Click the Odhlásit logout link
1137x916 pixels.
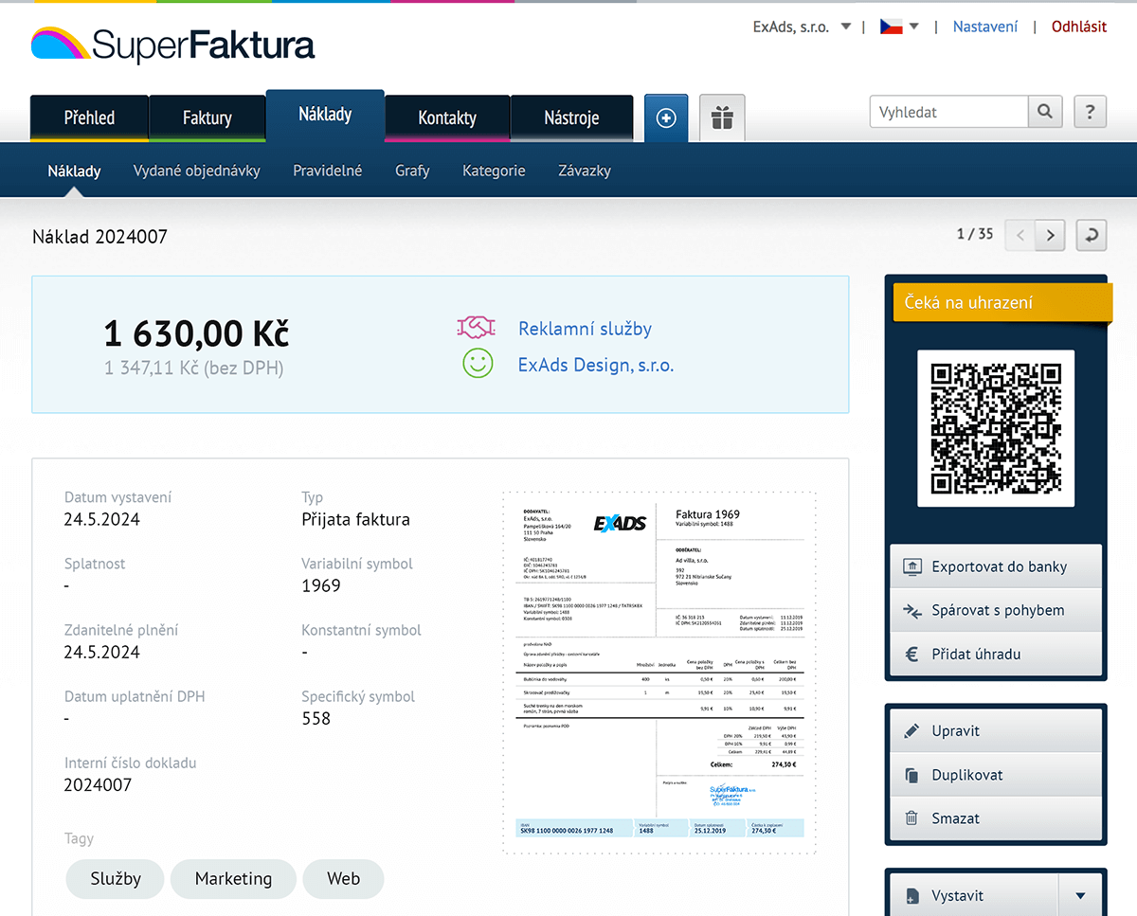point(1079,27)
